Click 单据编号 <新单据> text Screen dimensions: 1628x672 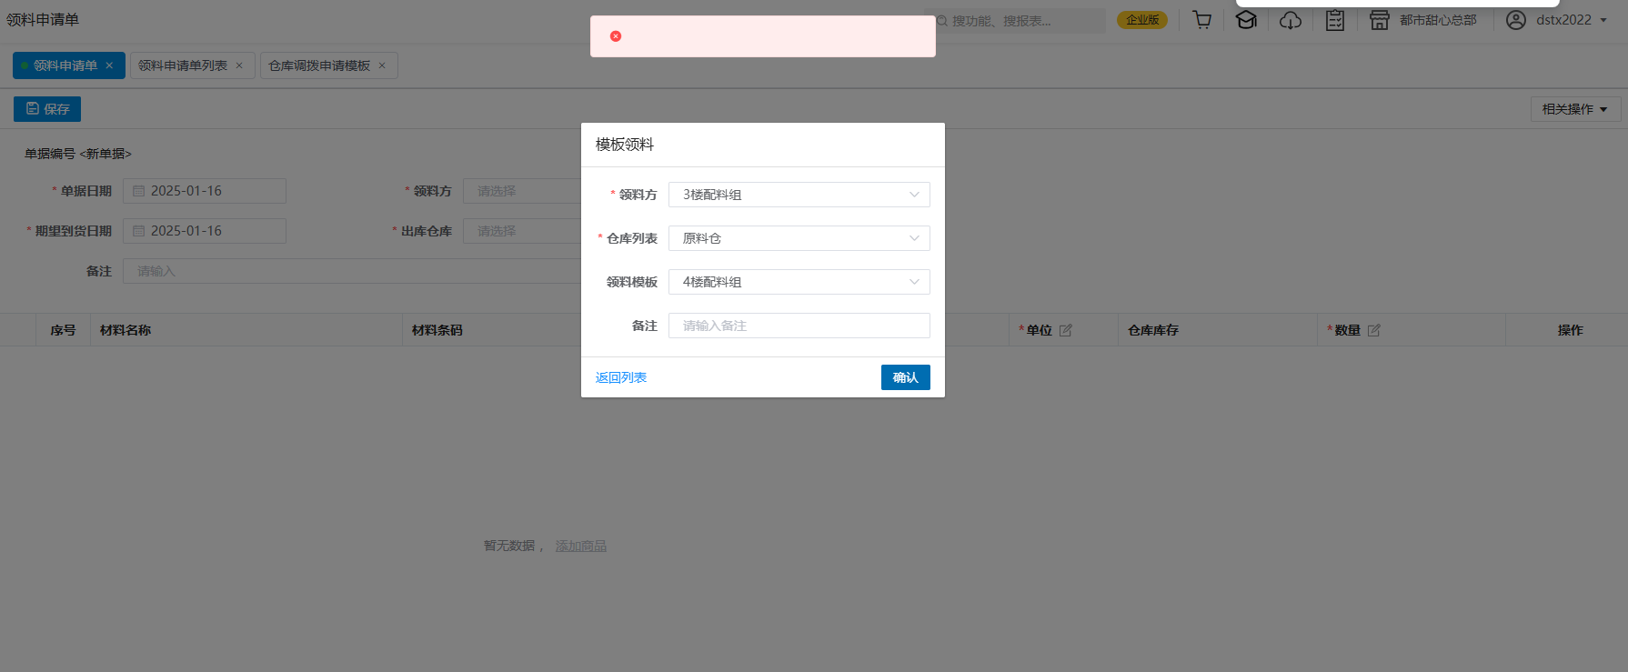coord(78,154)
